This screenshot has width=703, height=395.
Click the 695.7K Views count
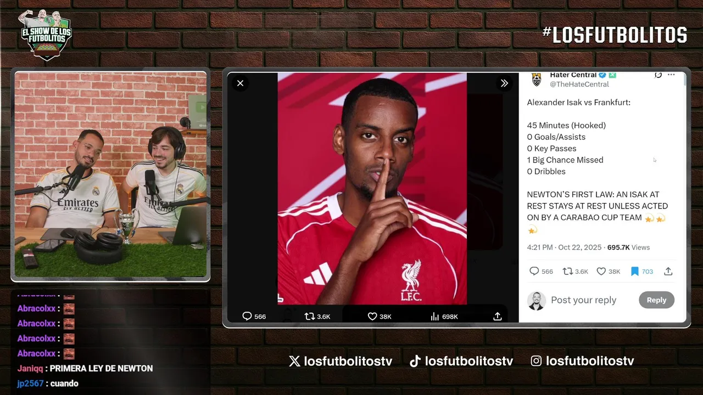click(628, 247)
